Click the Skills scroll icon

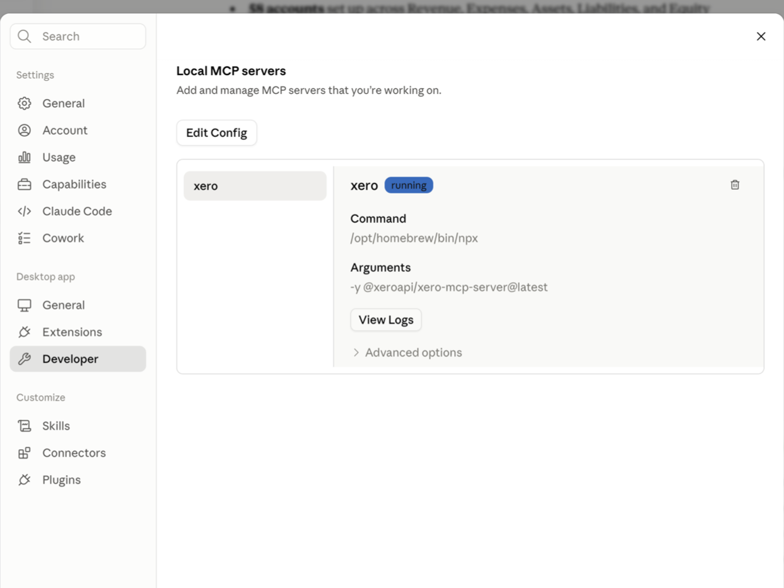coord(25,426)
